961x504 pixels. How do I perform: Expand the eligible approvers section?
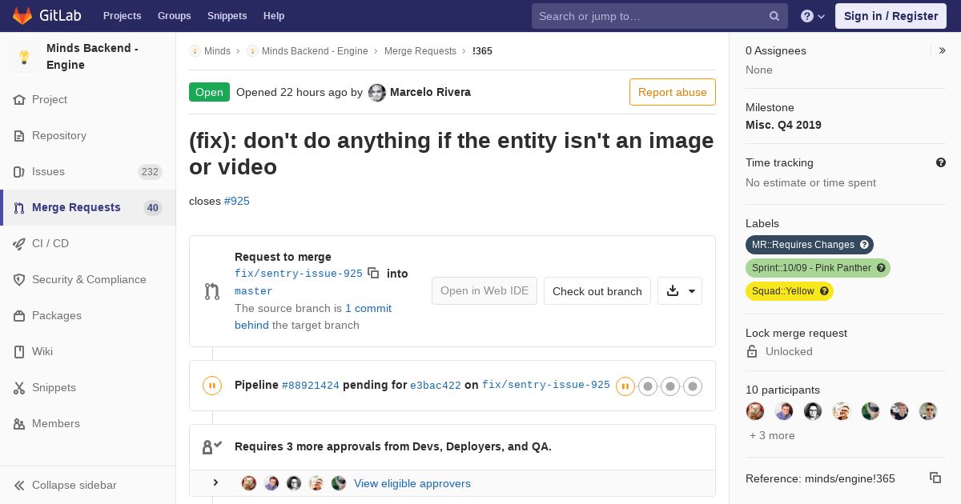pos(215,482)
